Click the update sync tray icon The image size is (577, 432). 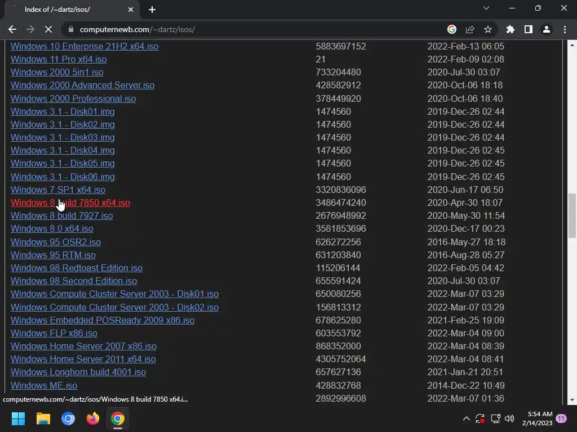coord(480,418)
